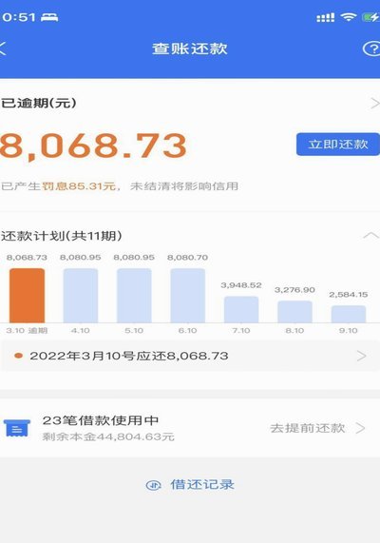Image resolution: width=380 pixels, height=543 pixels.
Task: Tap the 8,080.95 value above 5.10
Action: click(134, 258)
